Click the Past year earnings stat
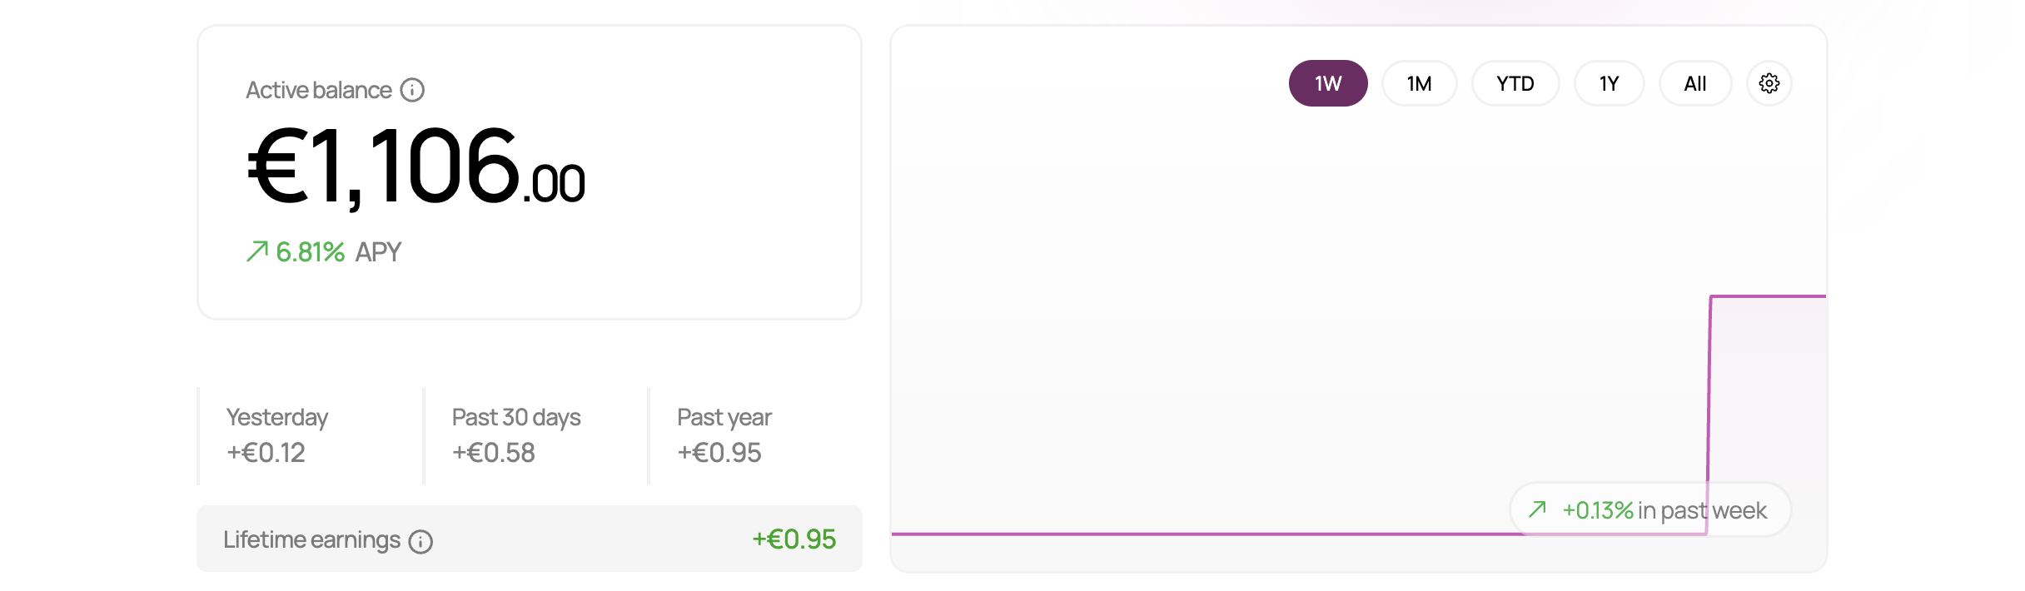The image size is (2025, 591). (x=724, y=435)
